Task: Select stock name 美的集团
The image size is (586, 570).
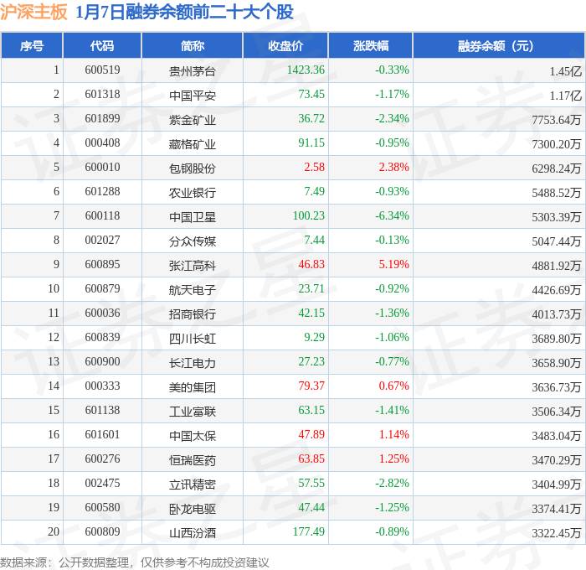Action: pos(192,387)
